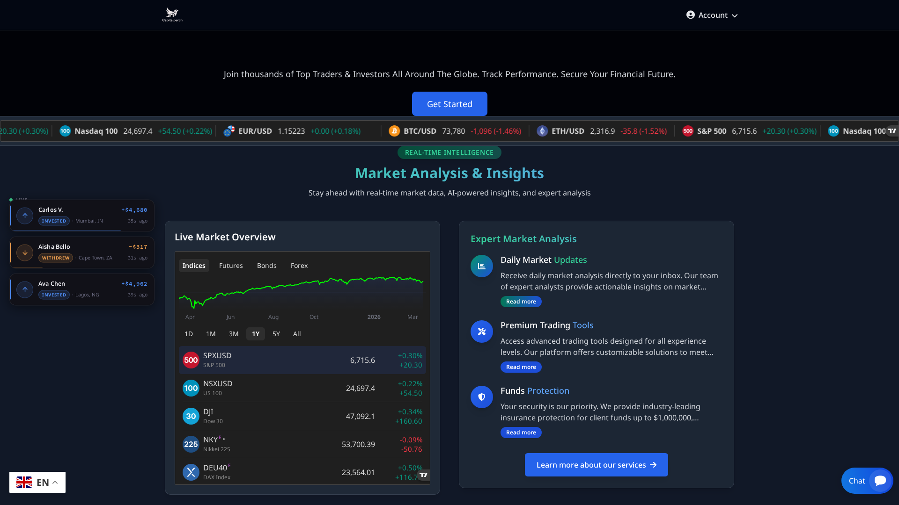The width and height of the screenshot is (899, 505).
Task: Click the Daily Market Updates document icon
Action: click(x=481, y=266)
